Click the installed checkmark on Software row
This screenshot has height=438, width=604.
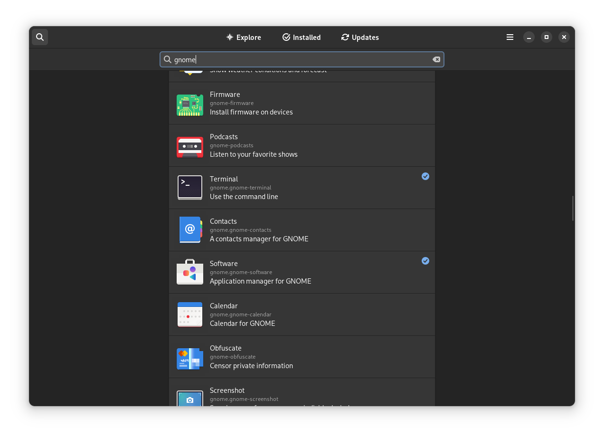click(425, 261)
